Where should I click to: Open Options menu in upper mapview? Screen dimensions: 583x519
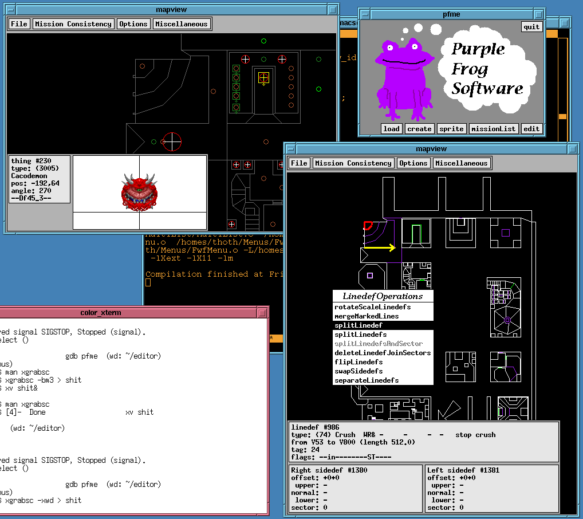pyautogui.click(x=133, y=24)
